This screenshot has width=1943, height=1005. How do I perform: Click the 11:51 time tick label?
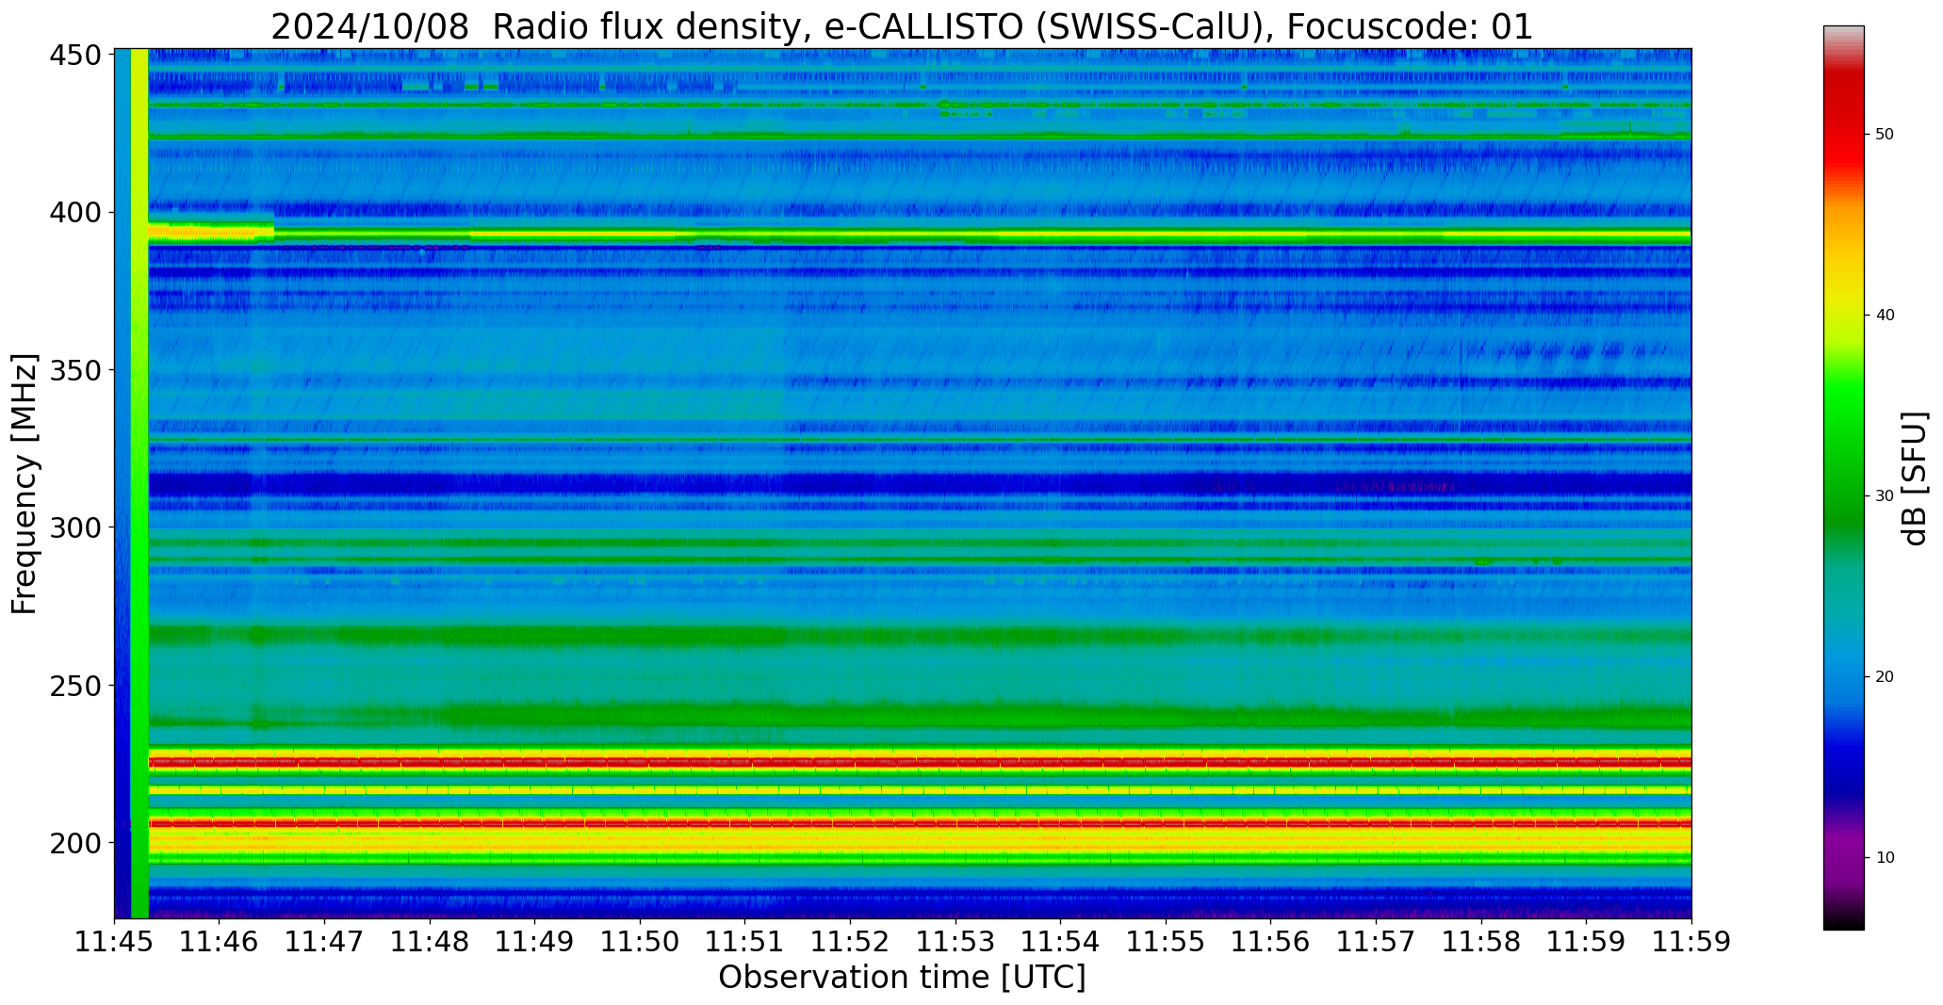click(745, 942)
